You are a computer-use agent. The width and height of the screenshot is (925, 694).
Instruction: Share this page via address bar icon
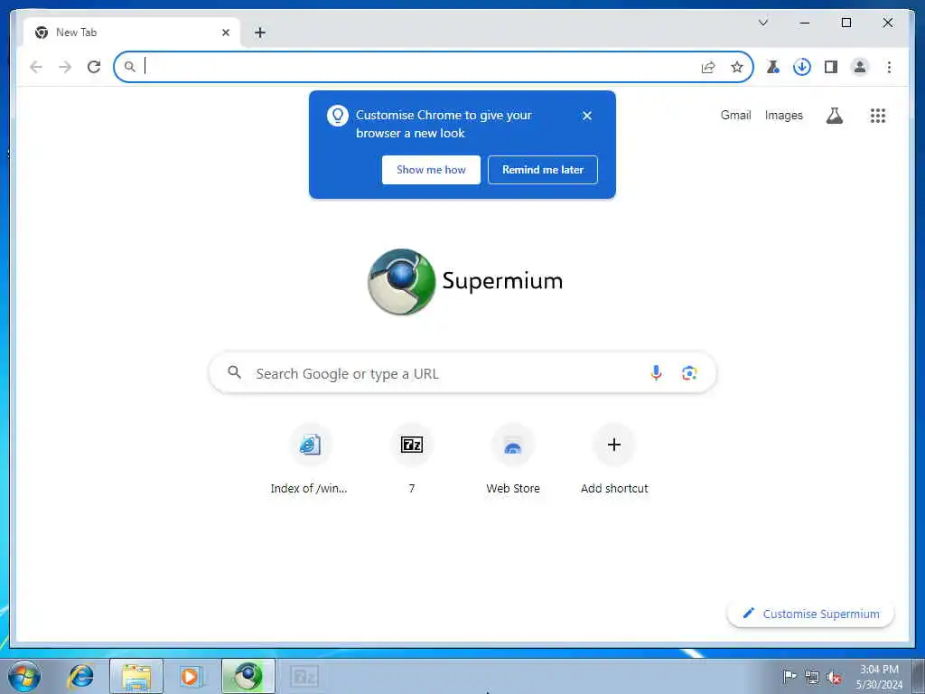tap(708, 67)
